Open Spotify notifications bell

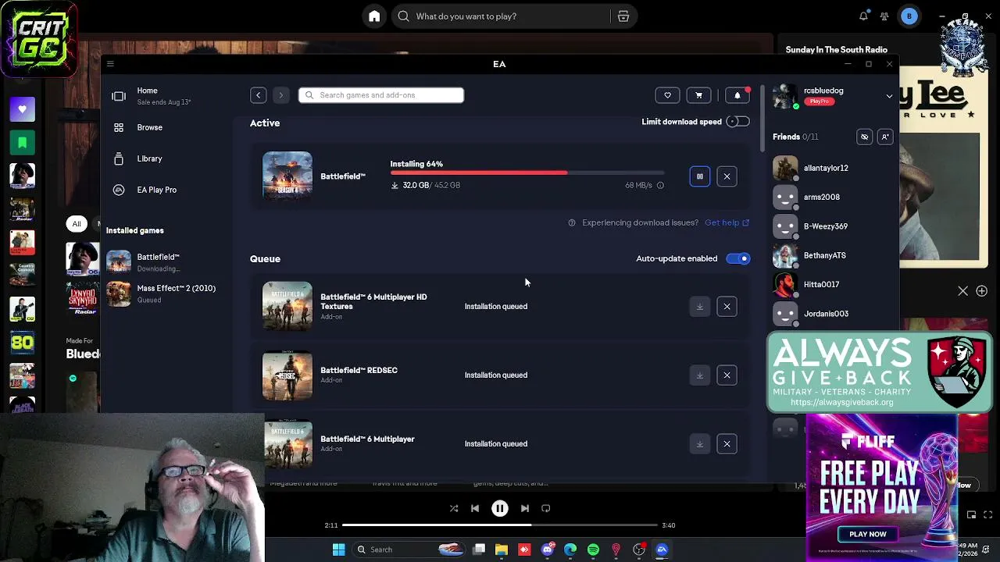pyautogui.click(x=864, y=16)
